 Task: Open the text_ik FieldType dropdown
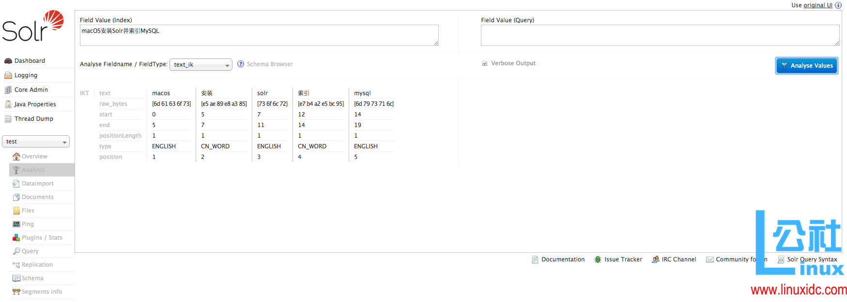[201, 65]
